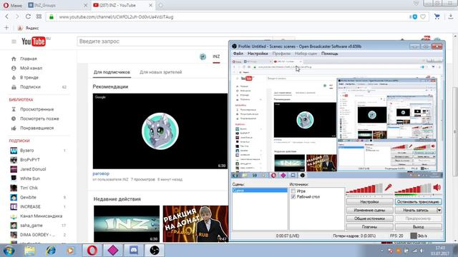Click Начать запись button
This screenshot has height=257, width=458.
416,210
